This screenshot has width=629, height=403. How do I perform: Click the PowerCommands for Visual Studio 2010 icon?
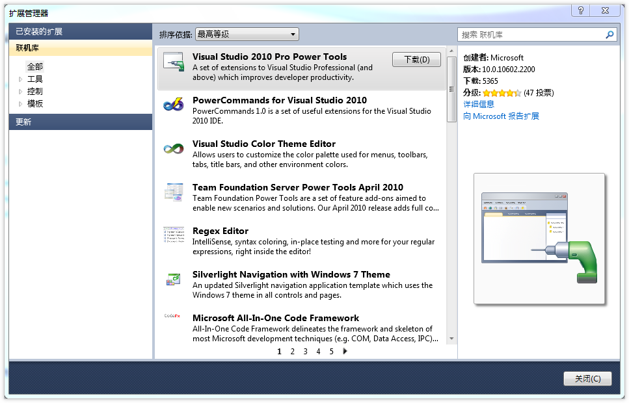click(174, 105)
